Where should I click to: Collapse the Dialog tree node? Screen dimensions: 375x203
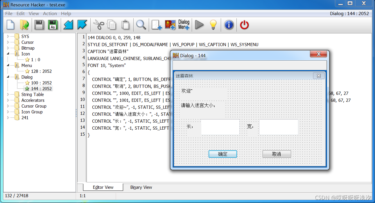(x=8, y=77)
